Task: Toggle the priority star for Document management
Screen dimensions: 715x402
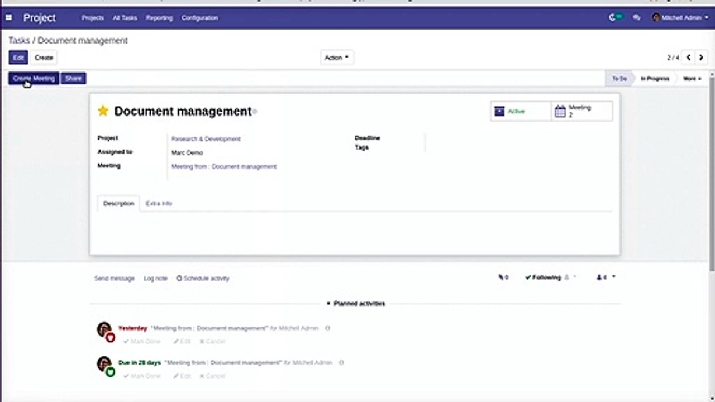Action: pyautogui.click(x=103, y=111)
